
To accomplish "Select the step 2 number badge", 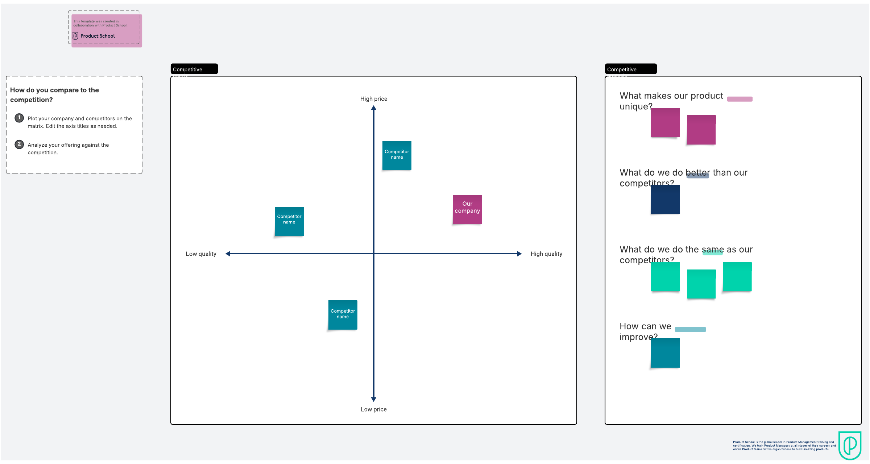I will click(x=19, y=145).
